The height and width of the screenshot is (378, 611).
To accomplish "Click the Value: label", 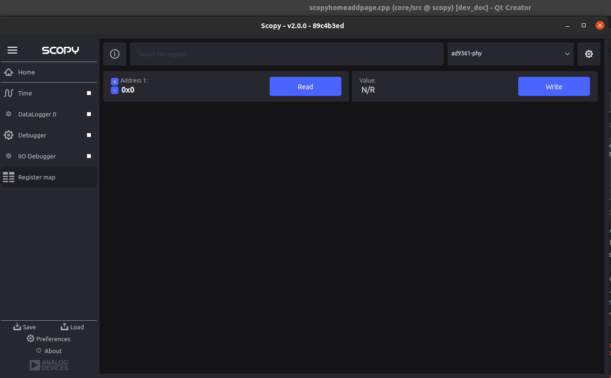I will tap(368, 81).
